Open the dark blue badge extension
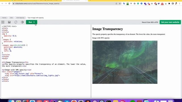 145,4
